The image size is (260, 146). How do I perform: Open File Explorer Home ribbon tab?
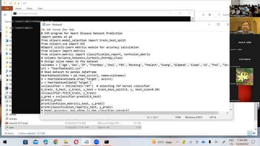(18, 9)
